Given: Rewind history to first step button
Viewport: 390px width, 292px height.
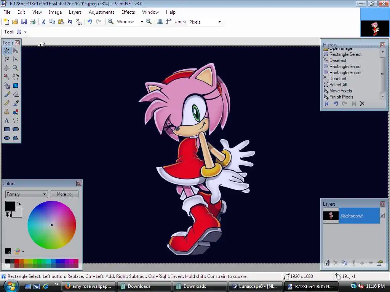Looking at the screenshot, I should click(327, 104).
